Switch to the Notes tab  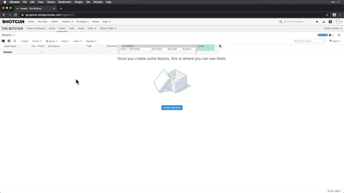[81, 28]
